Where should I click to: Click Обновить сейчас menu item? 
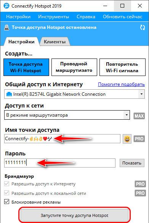123,17
